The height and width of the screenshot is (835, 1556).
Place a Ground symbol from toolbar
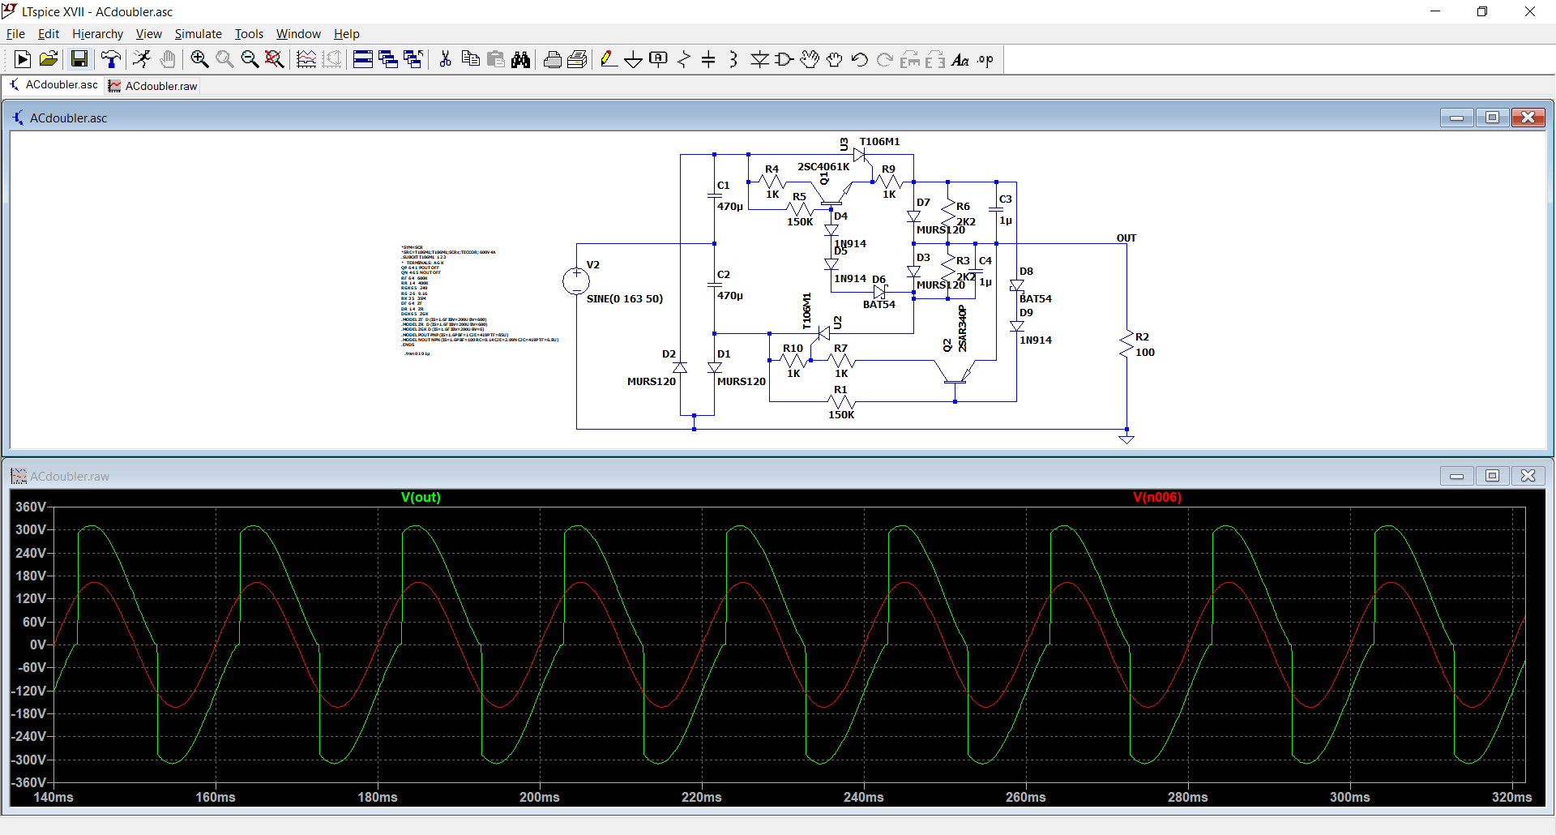[634, 59]
